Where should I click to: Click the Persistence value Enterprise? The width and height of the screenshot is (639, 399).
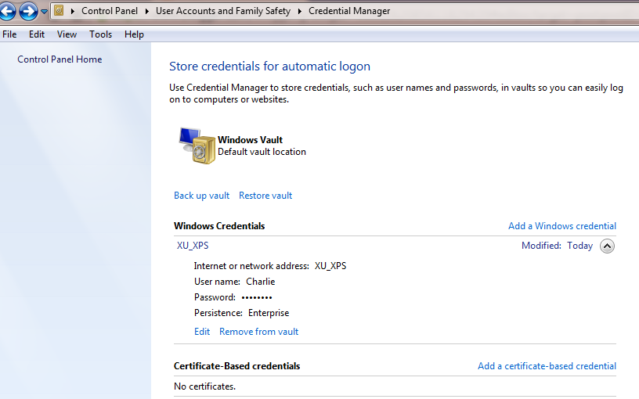269,313
